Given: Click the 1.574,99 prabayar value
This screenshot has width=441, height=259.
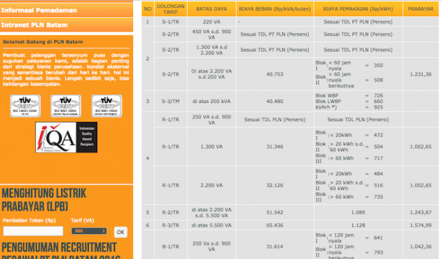Looking at the screenshot, I should click(x=421, y=225).
